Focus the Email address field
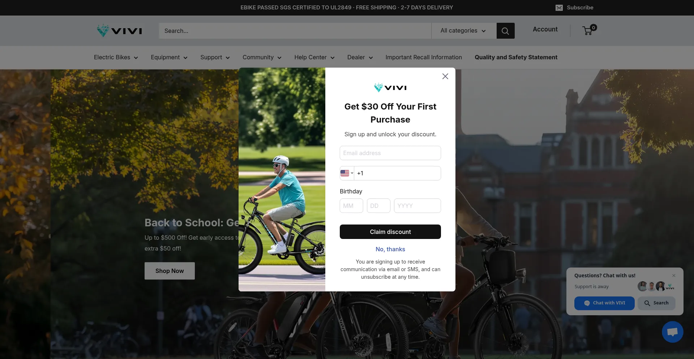Viewport: 694px width, 359px height. point(390,153)
